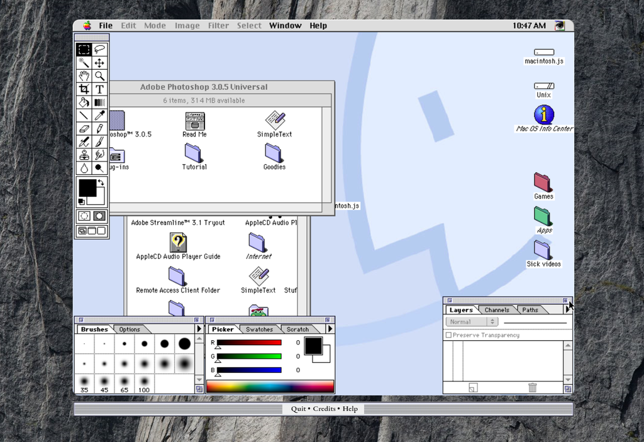The height and width of the screenshot is (442, 644).
Task: Open the Brushes palette flyout menu arrow
Action: point(199,329)
